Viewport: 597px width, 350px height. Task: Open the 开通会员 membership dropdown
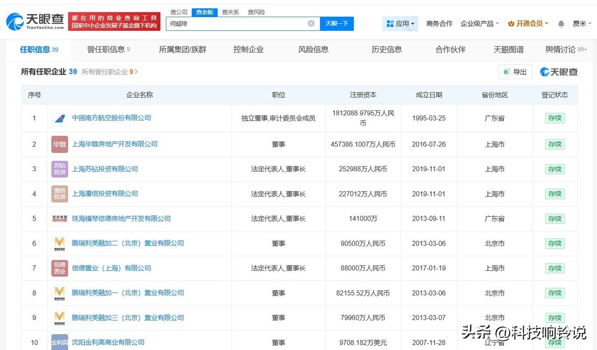point(528,24)
